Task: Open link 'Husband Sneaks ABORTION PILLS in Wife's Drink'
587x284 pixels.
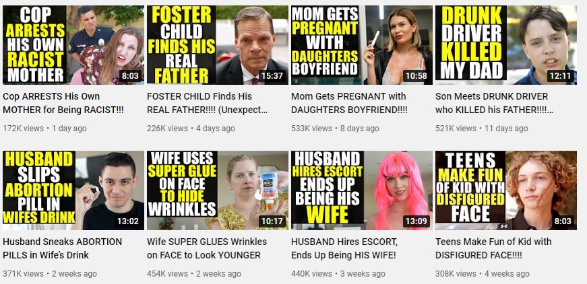Action: (62, 248)
